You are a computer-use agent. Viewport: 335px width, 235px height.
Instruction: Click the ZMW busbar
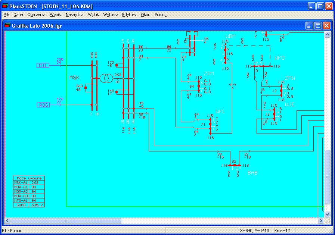coord(281,91)
